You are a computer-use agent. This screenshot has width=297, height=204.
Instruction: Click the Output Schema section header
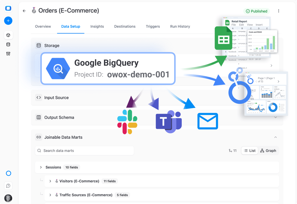click(157, 117)
